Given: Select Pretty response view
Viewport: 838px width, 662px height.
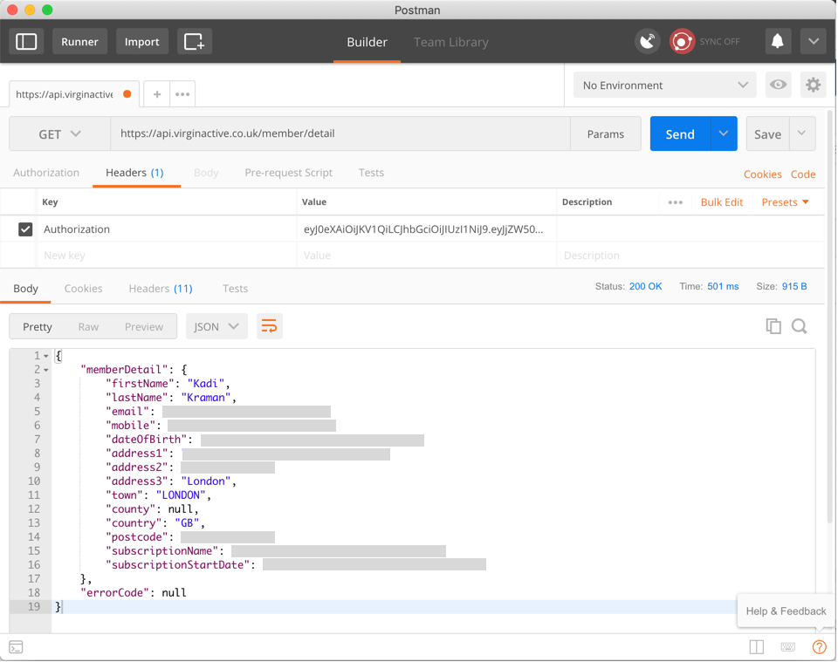Looking at the screenshot, I should pos(38,327).
